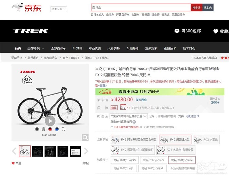This screenshot has height=175, width=229.
Task: Open the 全部分类 dropdown beside the logo
Action: [x=59, y=9]
